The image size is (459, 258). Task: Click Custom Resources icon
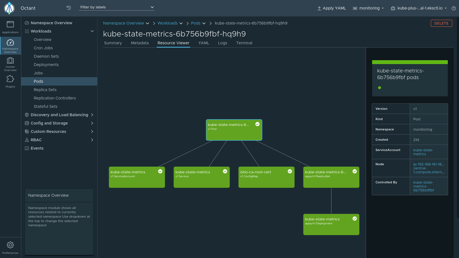[x=27, y=132]
